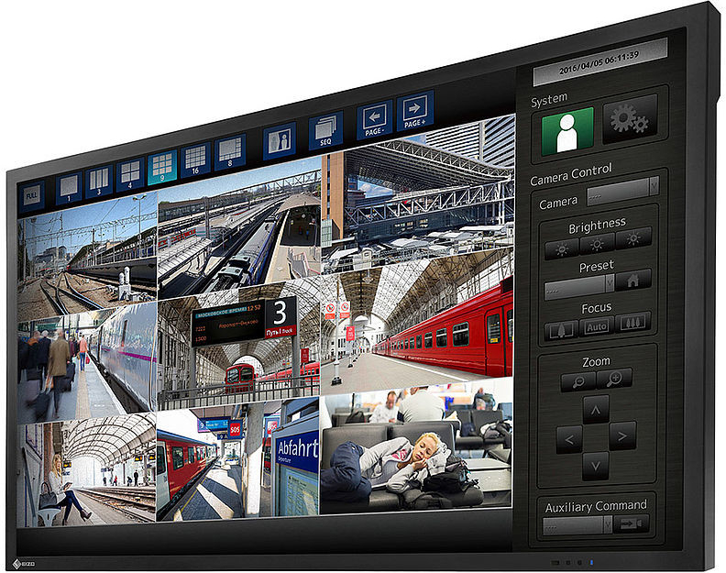This screenshot has width=726, height=573.
Task: Activate the highlighted 9-screen layout
Action: coord(162,165)
